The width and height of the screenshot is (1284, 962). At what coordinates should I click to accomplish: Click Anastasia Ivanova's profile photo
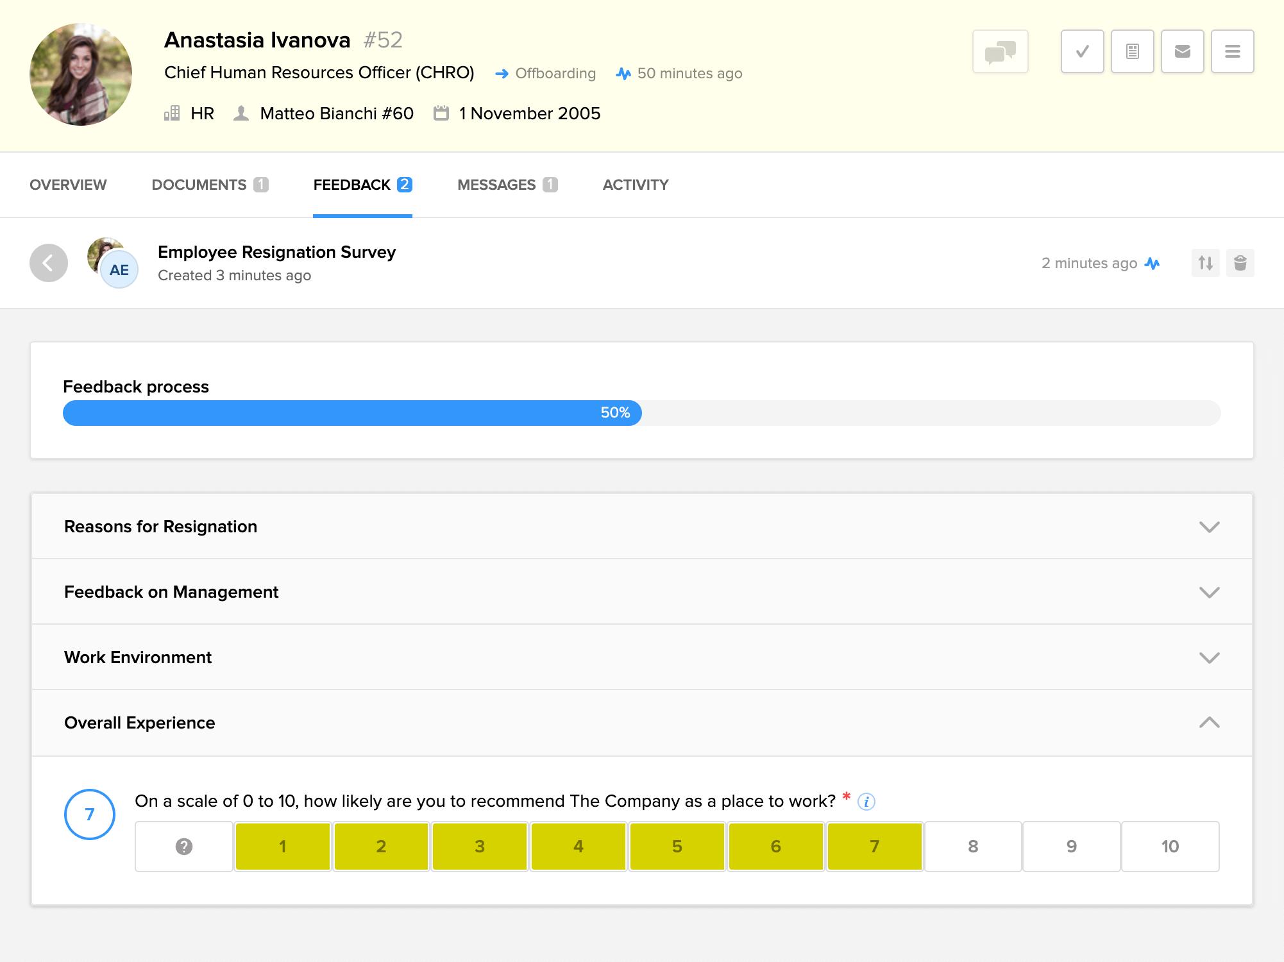(x=80, y=72)
